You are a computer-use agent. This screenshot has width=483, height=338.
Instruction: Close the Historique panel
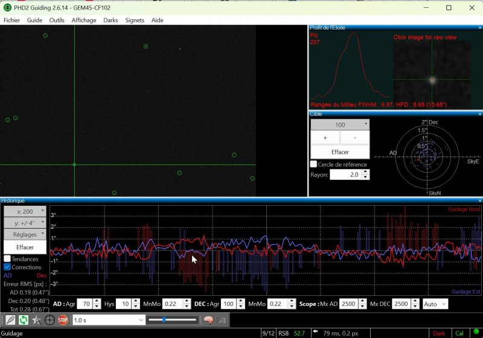coord(479,201)
